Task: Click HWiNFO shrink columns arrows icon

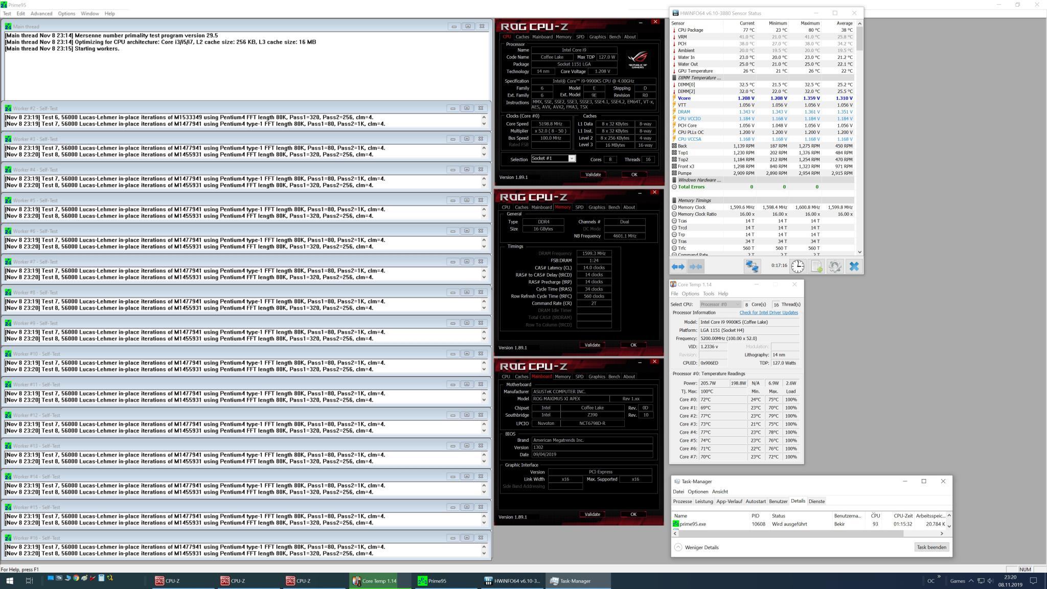Action: (696, 266)
